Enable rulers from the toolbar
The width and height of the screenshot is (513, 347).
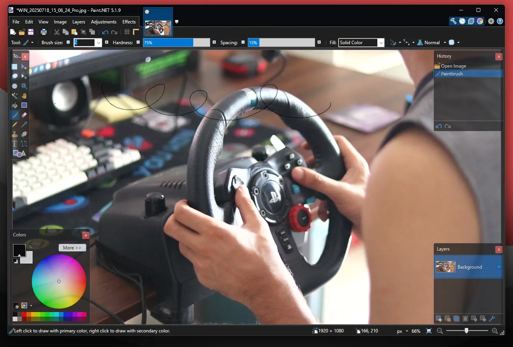(x=136, y=32)
